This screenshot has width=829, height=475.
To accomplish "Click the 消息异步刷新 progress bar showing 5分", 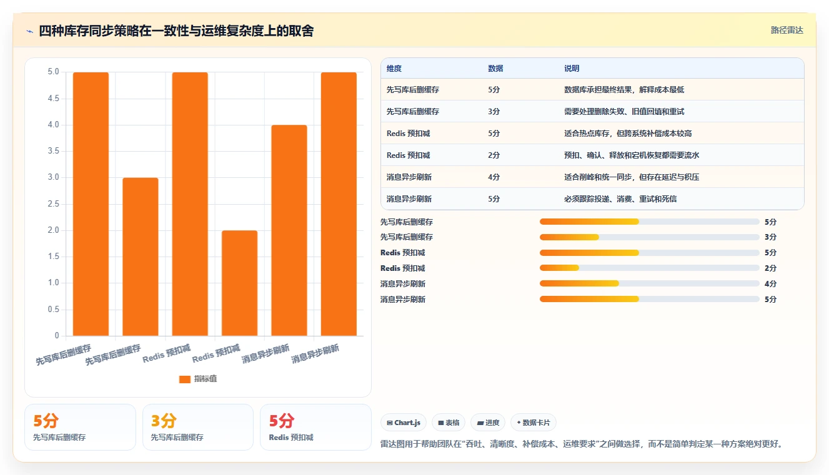I will coord(650,300).
